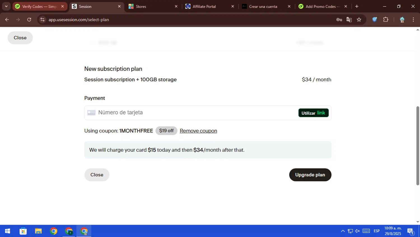
Task: Switch to the Affiliate Portal tab
Action: pyautogui.click(x=210, y=6)
